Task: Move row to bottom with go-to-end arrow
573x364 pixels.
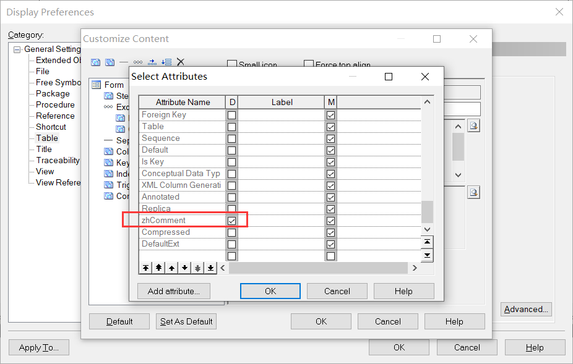Action: coord(210,268)
